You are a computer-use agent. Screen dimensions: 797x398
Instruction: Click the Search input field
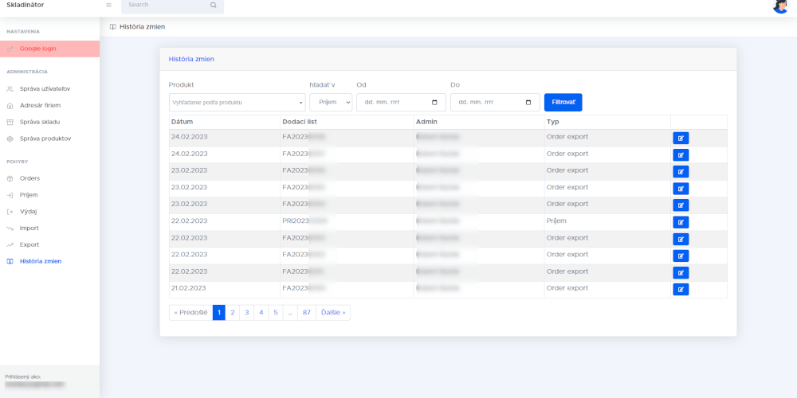click(x=165, y=5)
